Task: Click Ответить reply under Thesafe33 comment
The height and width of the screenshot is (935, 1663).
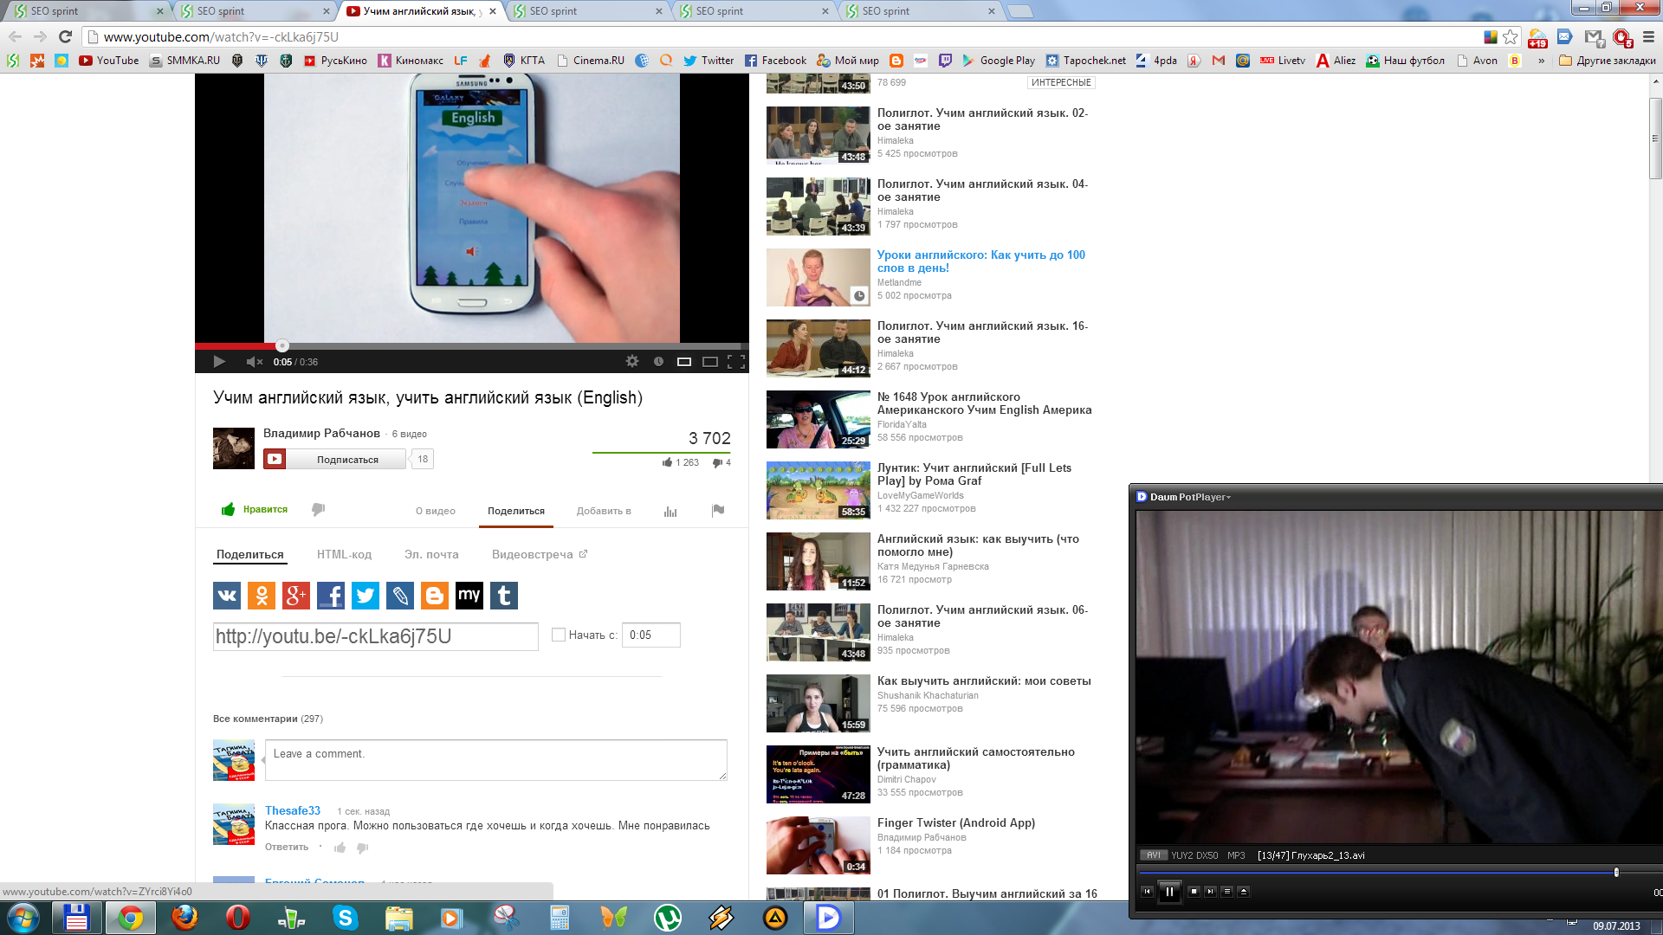Action: pyautogui.click(x=287, y=847)
